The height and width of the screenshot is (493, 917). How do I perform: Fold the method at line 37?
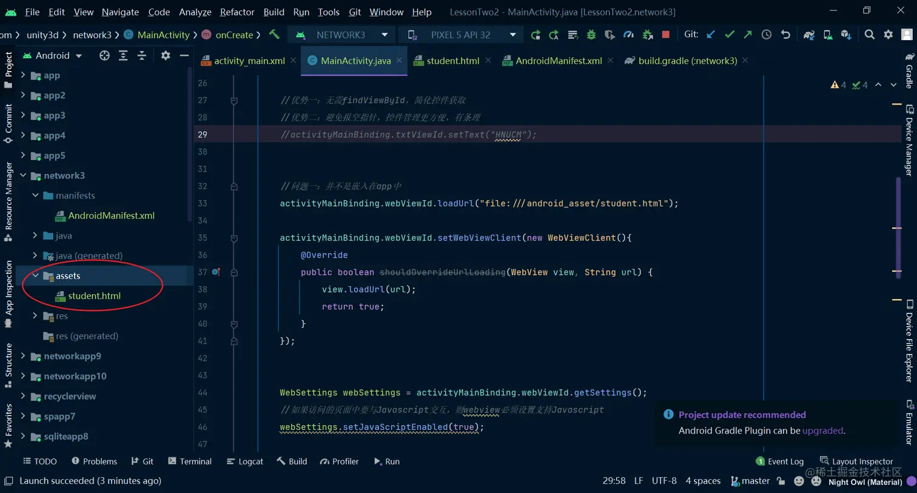(x=234, y=272)
